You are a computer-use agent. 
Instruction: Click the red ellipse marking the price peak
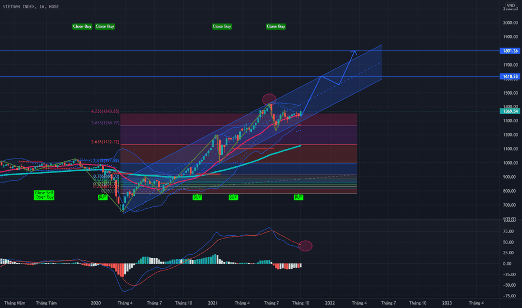click(x=269, y=99)
